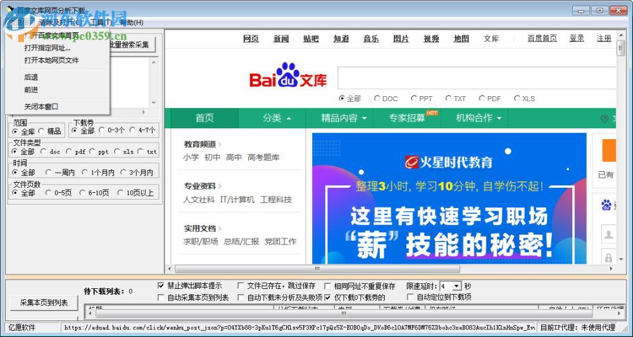This screenshot has width=633, height=337.
Task: Click the 网页 link in Baidu top bar
Action: tap(251, 39)
